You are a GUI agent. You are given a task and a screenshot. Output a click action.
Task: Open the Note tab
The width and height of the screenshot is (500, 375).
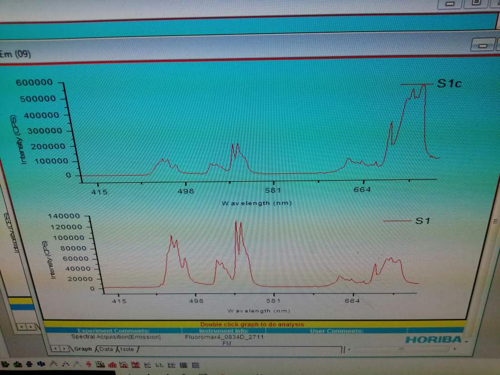(x=127, y=349)
